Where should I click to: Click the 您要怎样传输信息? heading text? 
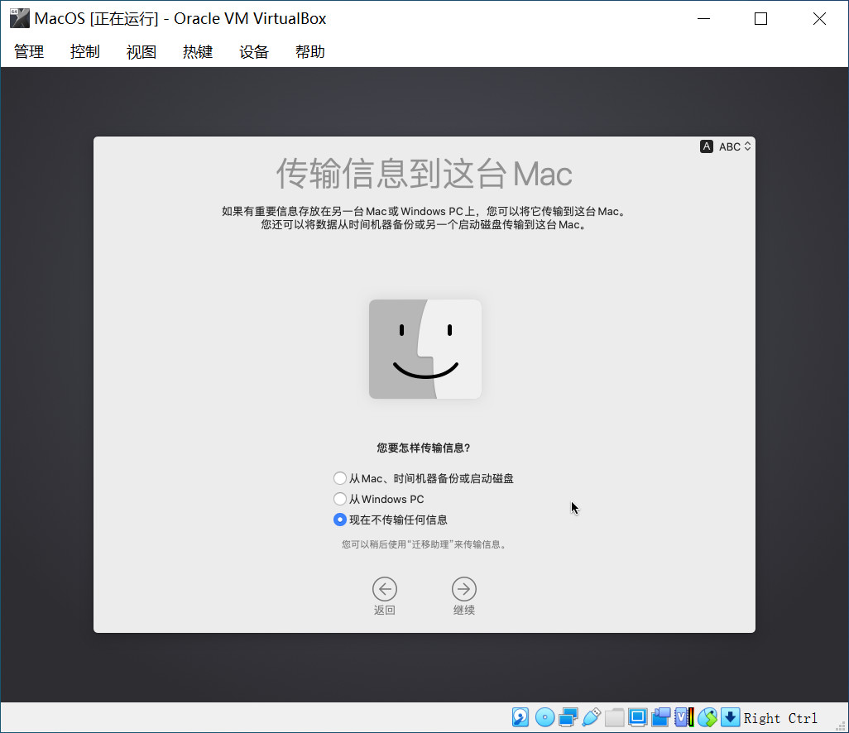click(x=424, y=448)
